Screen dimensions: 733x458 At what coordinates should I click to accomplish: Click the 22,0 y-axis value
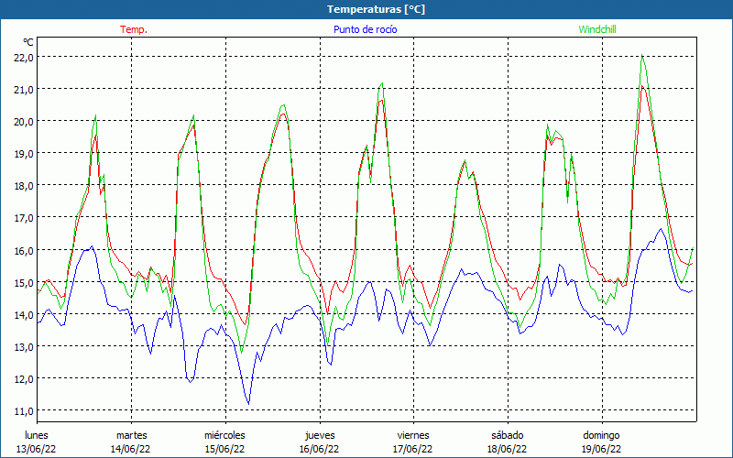(24, 57)
